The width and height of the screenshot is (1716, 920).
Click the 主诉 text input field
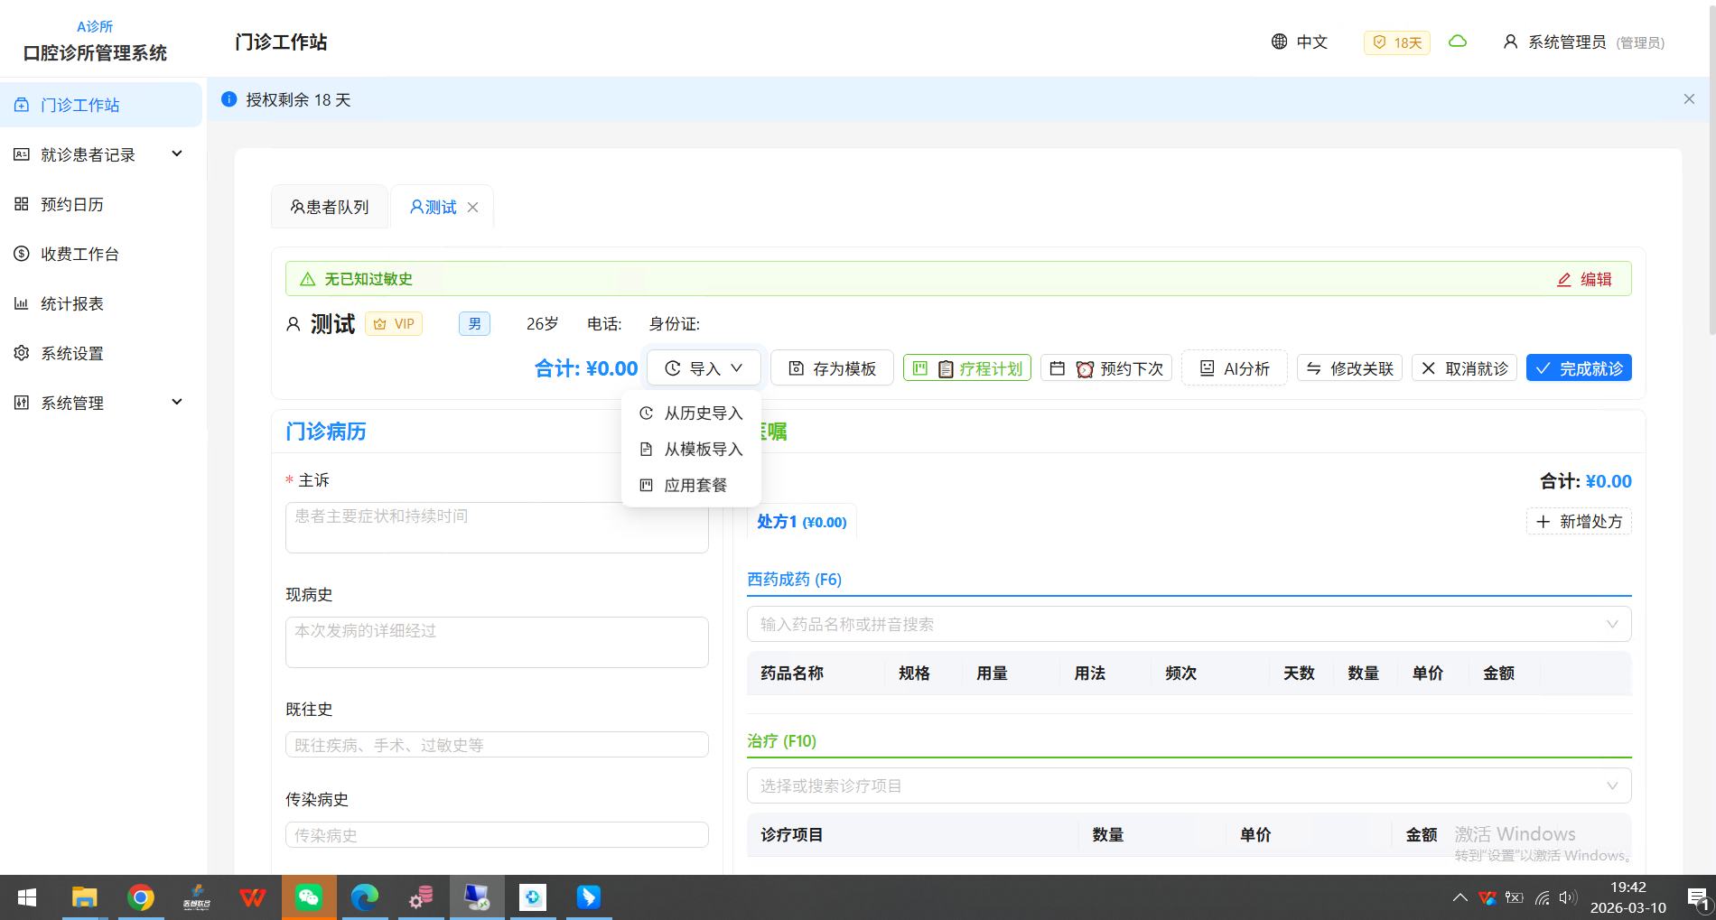[x=497, y=527]
